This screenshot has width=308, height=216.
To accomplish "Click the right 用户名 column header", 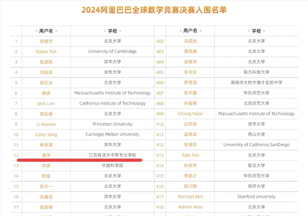I will pyautogui.click(x=190, y=31).
